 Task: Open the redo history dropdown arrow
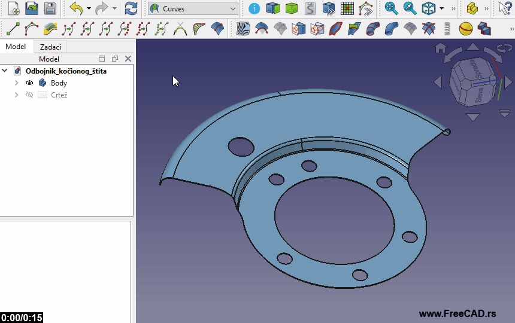(x=114, y=8)
